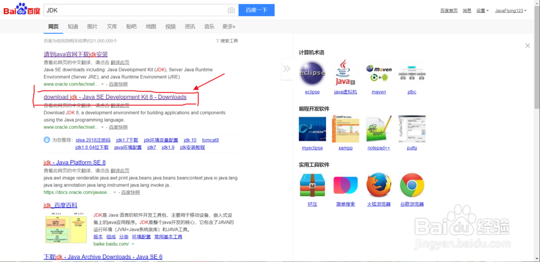The image size is (540, 262).
Task: Switch to the 知道 tab
Action: (73, 26)
